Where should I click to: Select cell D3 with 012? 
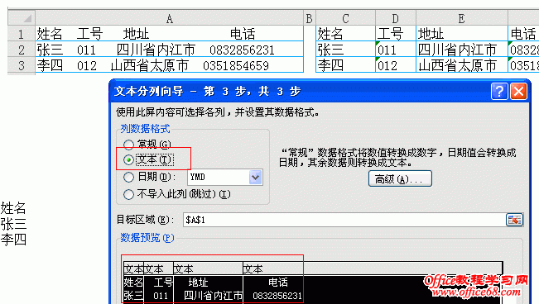coord(396,65)
